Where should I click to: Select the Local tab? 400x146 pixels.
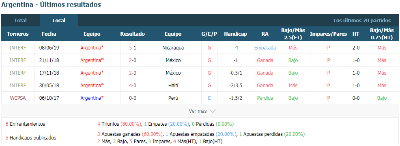coord(59,21)
